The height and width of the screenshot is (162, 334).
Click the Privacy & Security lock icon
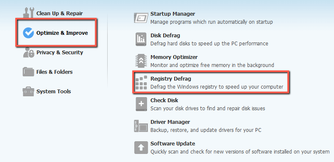28,53
